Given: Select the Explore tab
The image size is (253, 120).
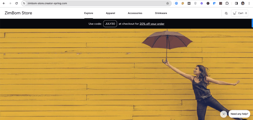Looking at the screenshot, I should (x=89, y=13).
